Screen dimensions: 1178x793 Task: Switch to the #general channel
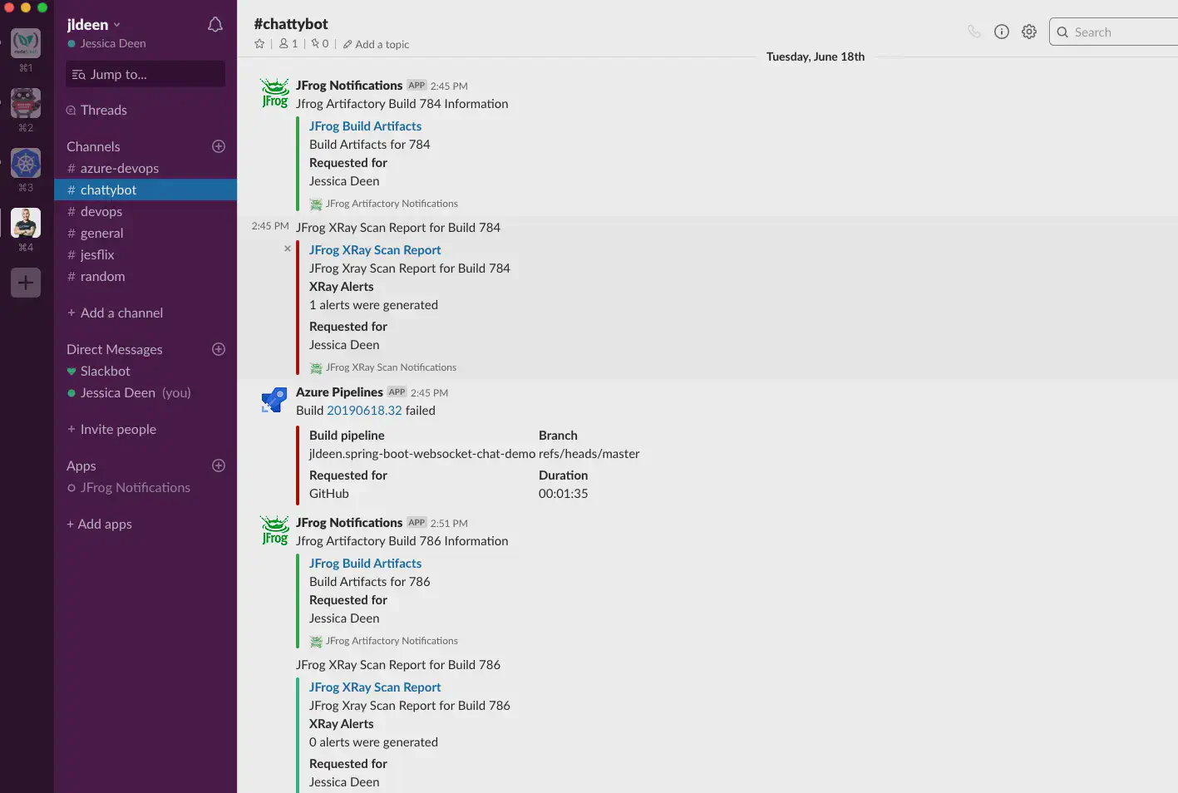click(103, 233)
